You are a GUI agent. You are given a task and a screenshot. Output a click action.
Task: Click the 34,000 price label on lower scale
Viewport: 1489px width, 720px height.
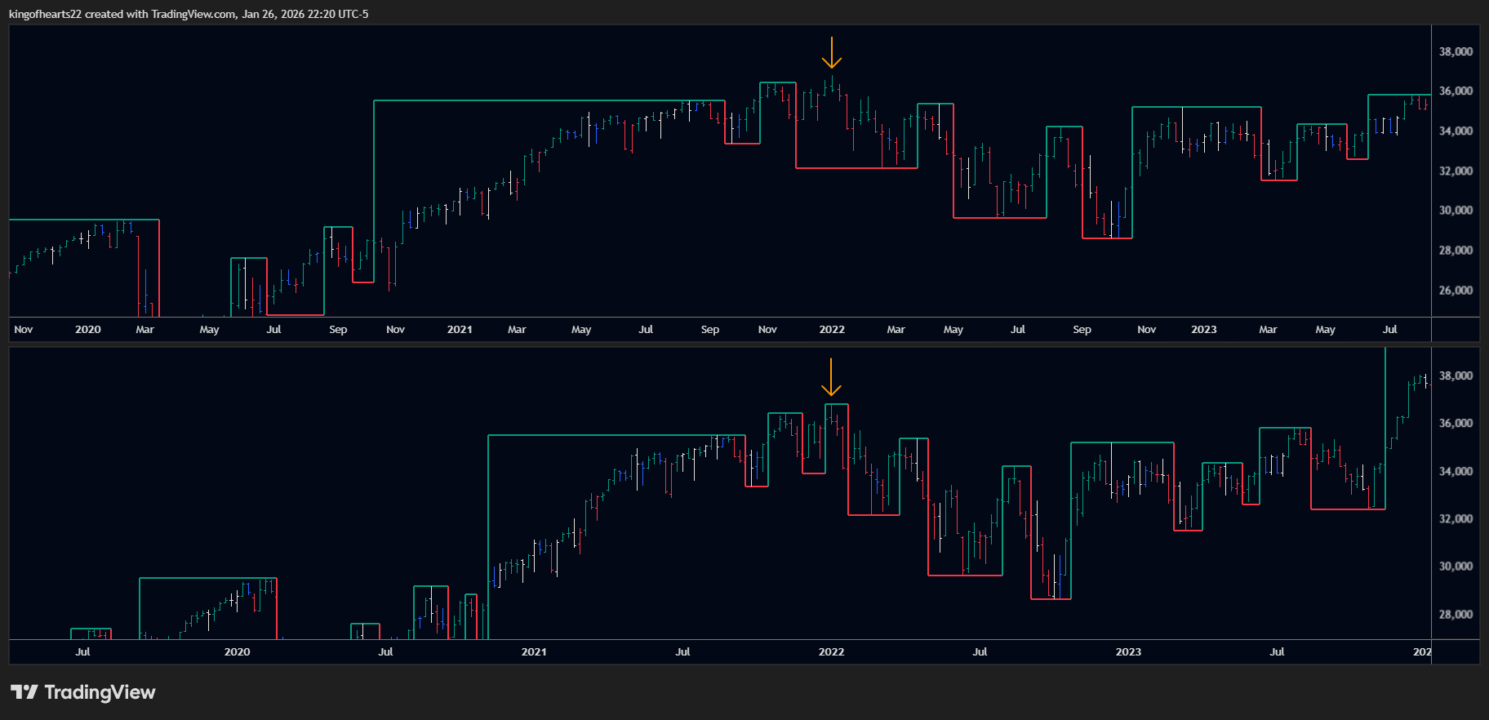[1456, 472]
